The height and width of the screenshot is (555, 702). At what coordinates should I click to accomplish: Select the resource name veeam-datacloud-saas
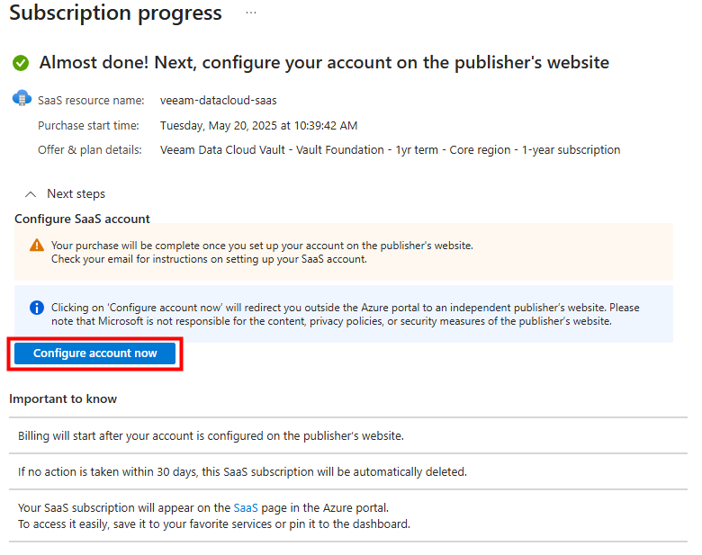[x=219, y=100]
